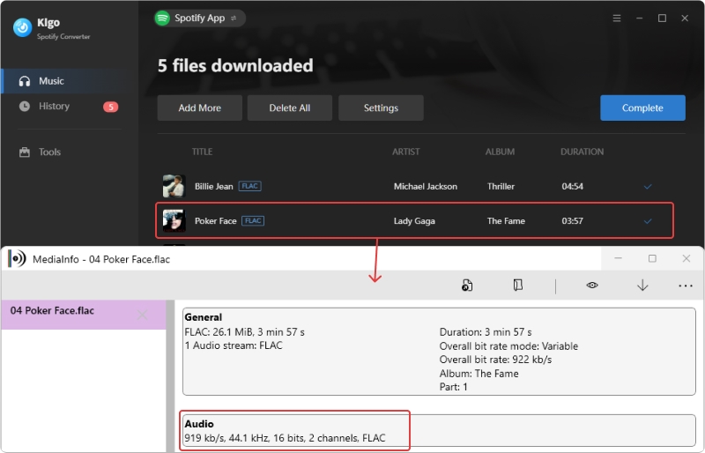Image resolution: width=705 pixels, height=453 pixels.
Task: Click Lady Gaga artist name
Action: point(414,221)
